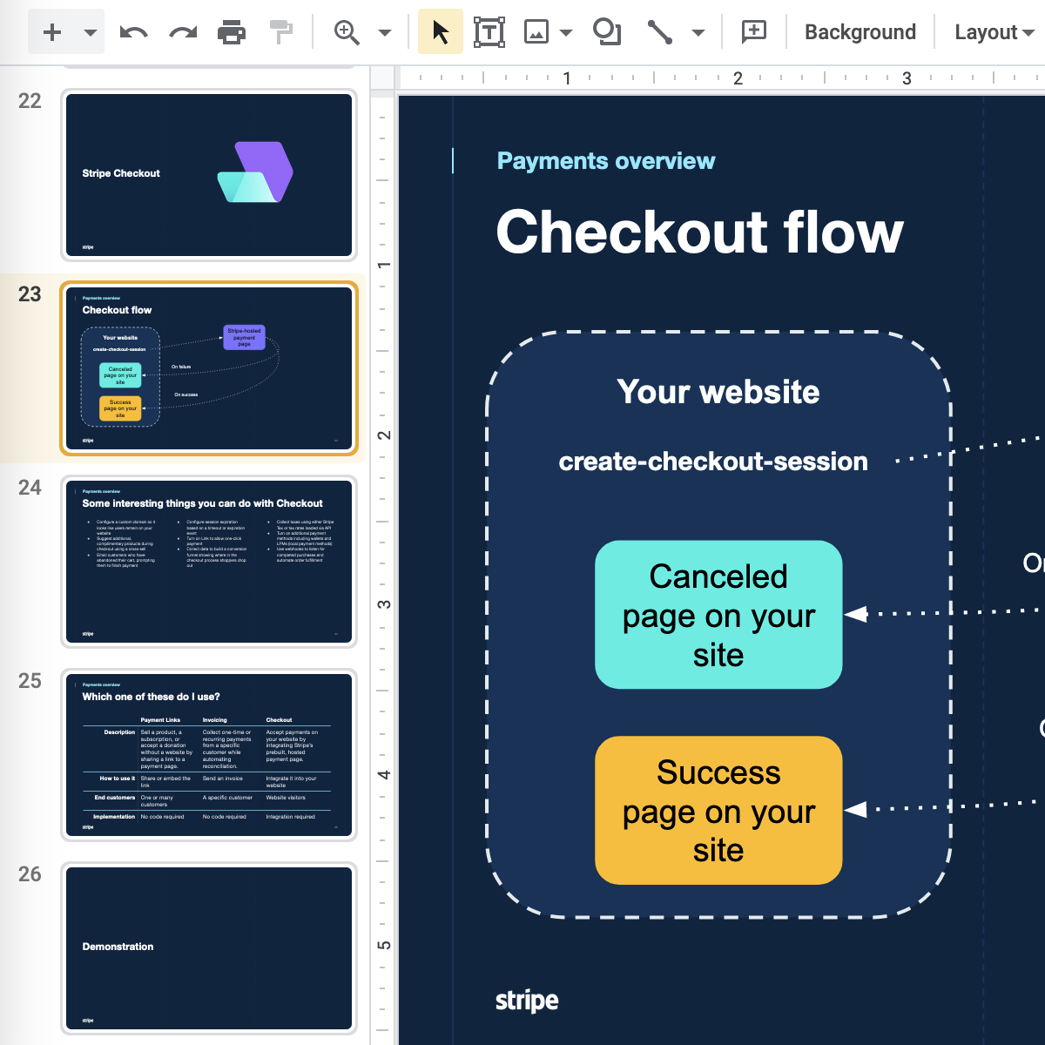1045x1045 pixels.
Task: Undo the last action
Action: point(133,33)
